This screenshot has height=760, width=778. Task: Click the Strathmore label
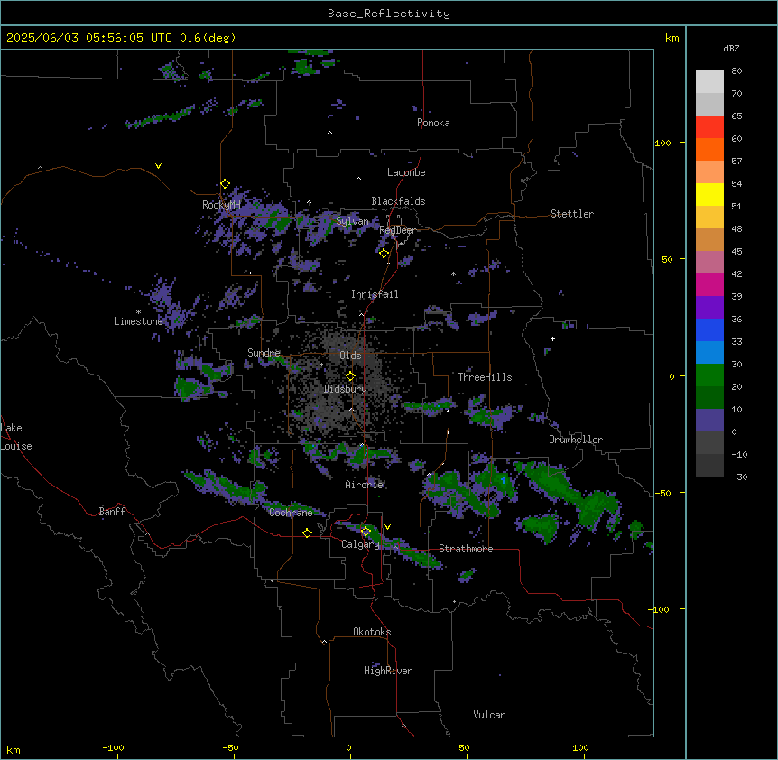coord(466,549)
